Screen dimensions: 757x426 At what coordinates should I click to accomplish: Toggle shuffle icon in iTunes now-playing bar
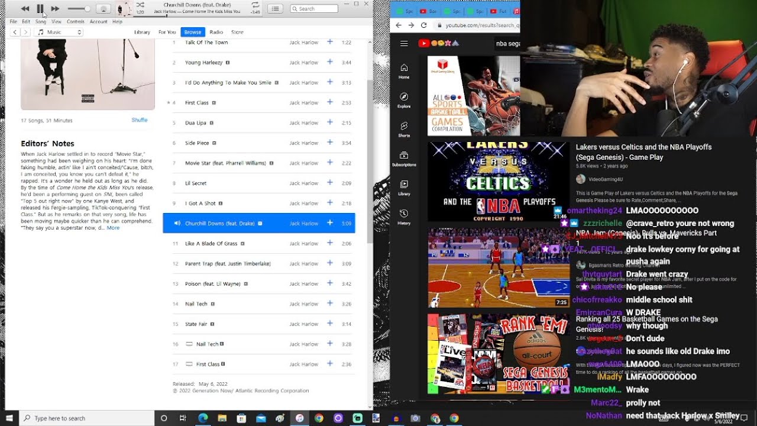pyautogui.click(x=140, y=5)
